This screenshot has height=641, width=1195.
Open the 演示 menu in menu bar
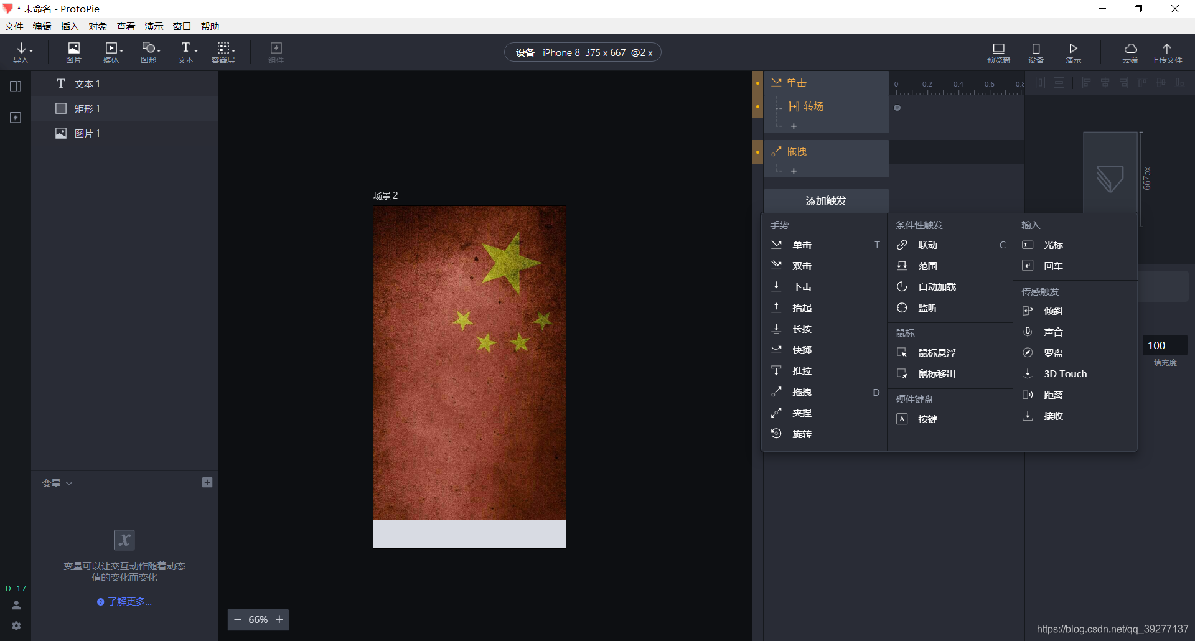154,26
